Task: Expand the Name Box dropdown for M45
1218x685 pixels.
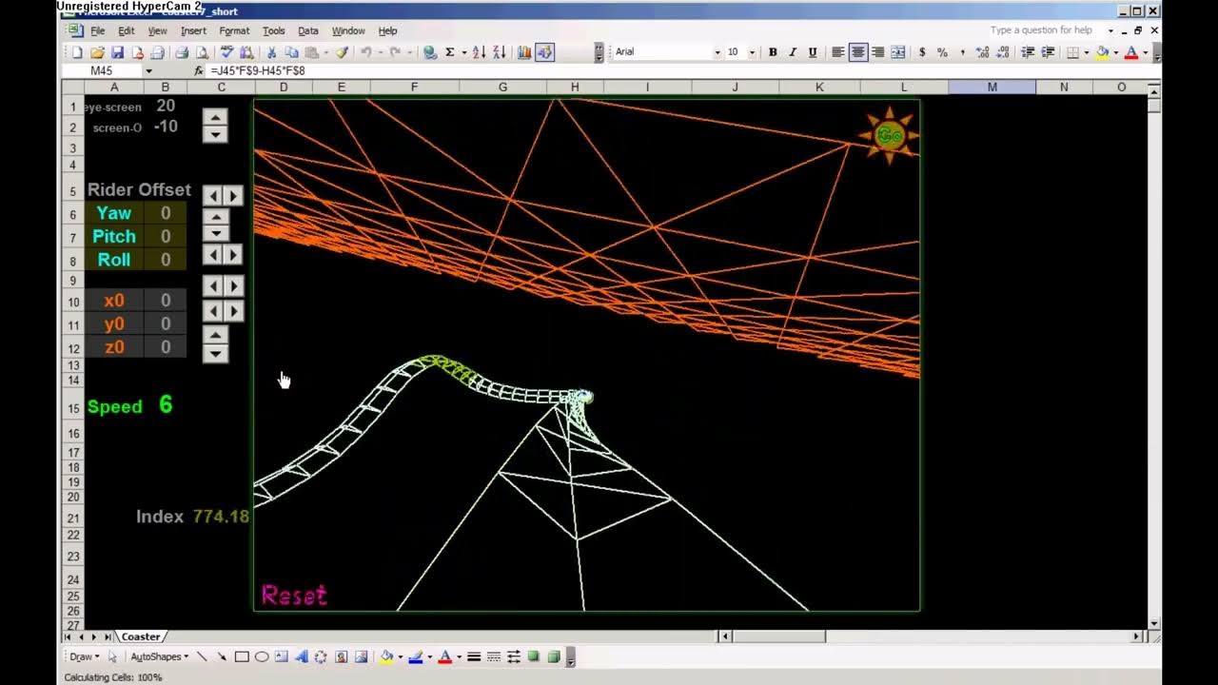Action: click(148, 71)
